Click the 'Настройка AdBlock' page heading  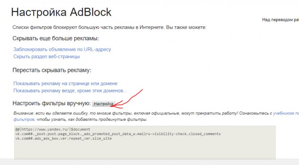(61, 12)
